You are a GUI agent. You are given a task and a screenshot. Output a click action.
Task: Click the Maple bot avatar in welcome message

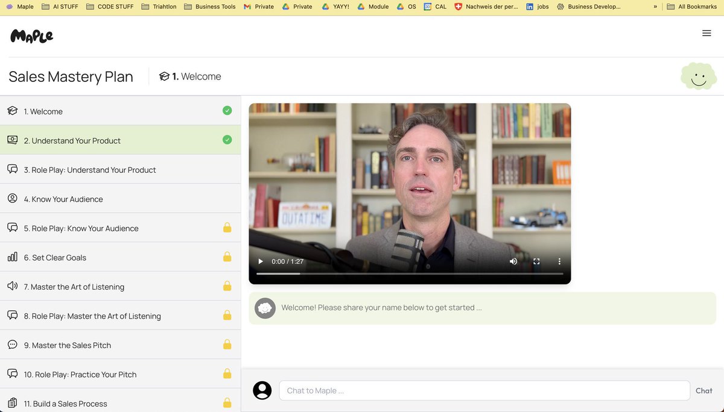click(x=265, y=308)
